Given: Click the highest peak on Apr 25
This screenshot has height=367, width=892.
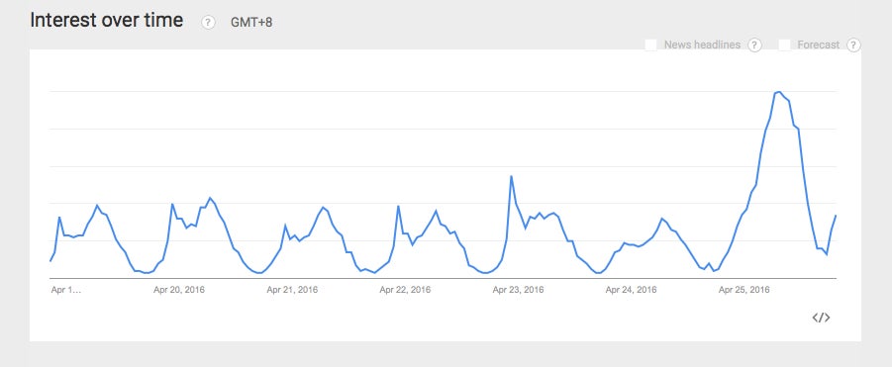Looking at the screenshot, I should [x=779, y=91].
